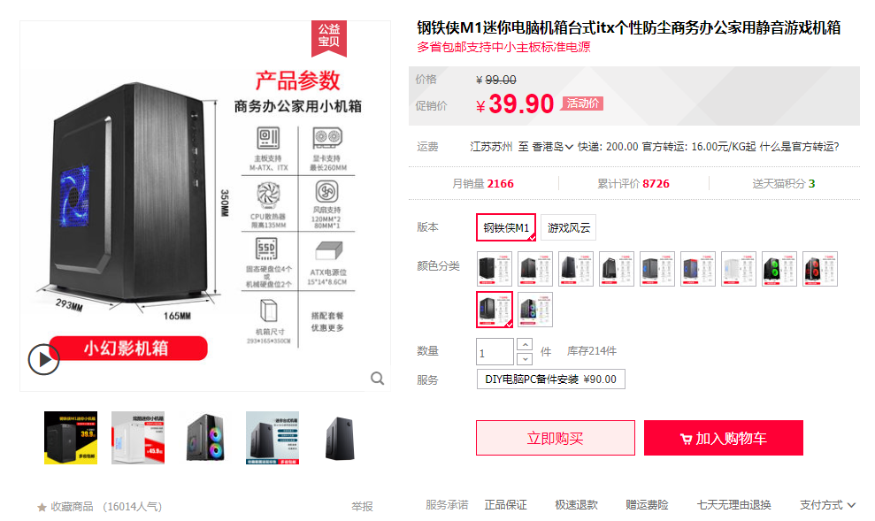Click the quantity input field

click(x=495, y=352)
